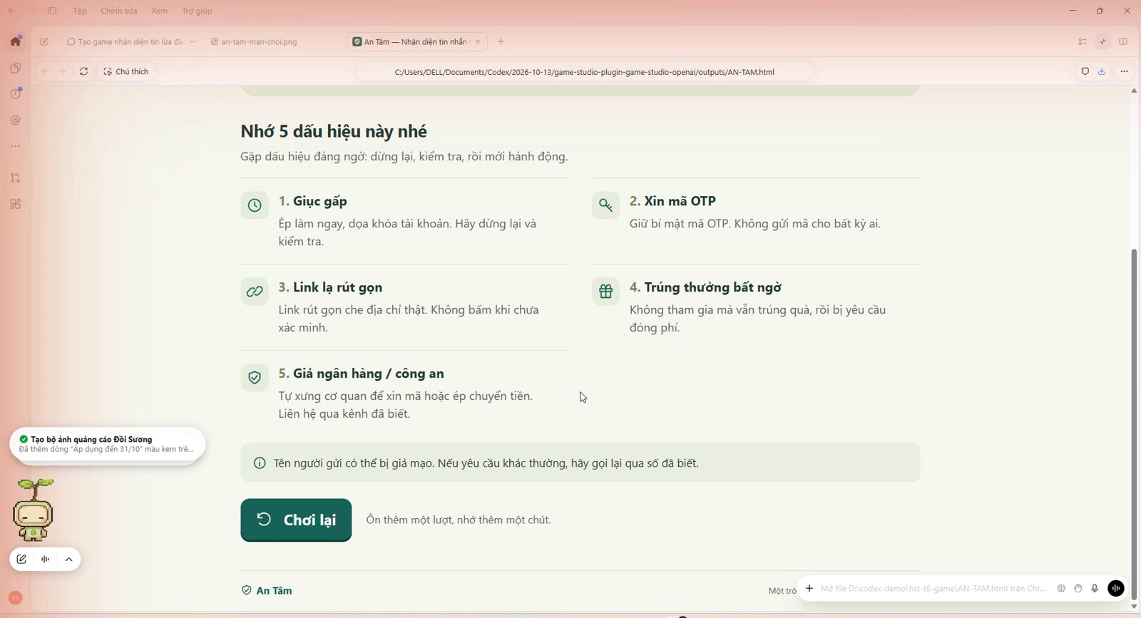Close the An Tâm — Nhận diện tin nhắn tab
This screenshot has width=1141, height=618.
(478, 42)
